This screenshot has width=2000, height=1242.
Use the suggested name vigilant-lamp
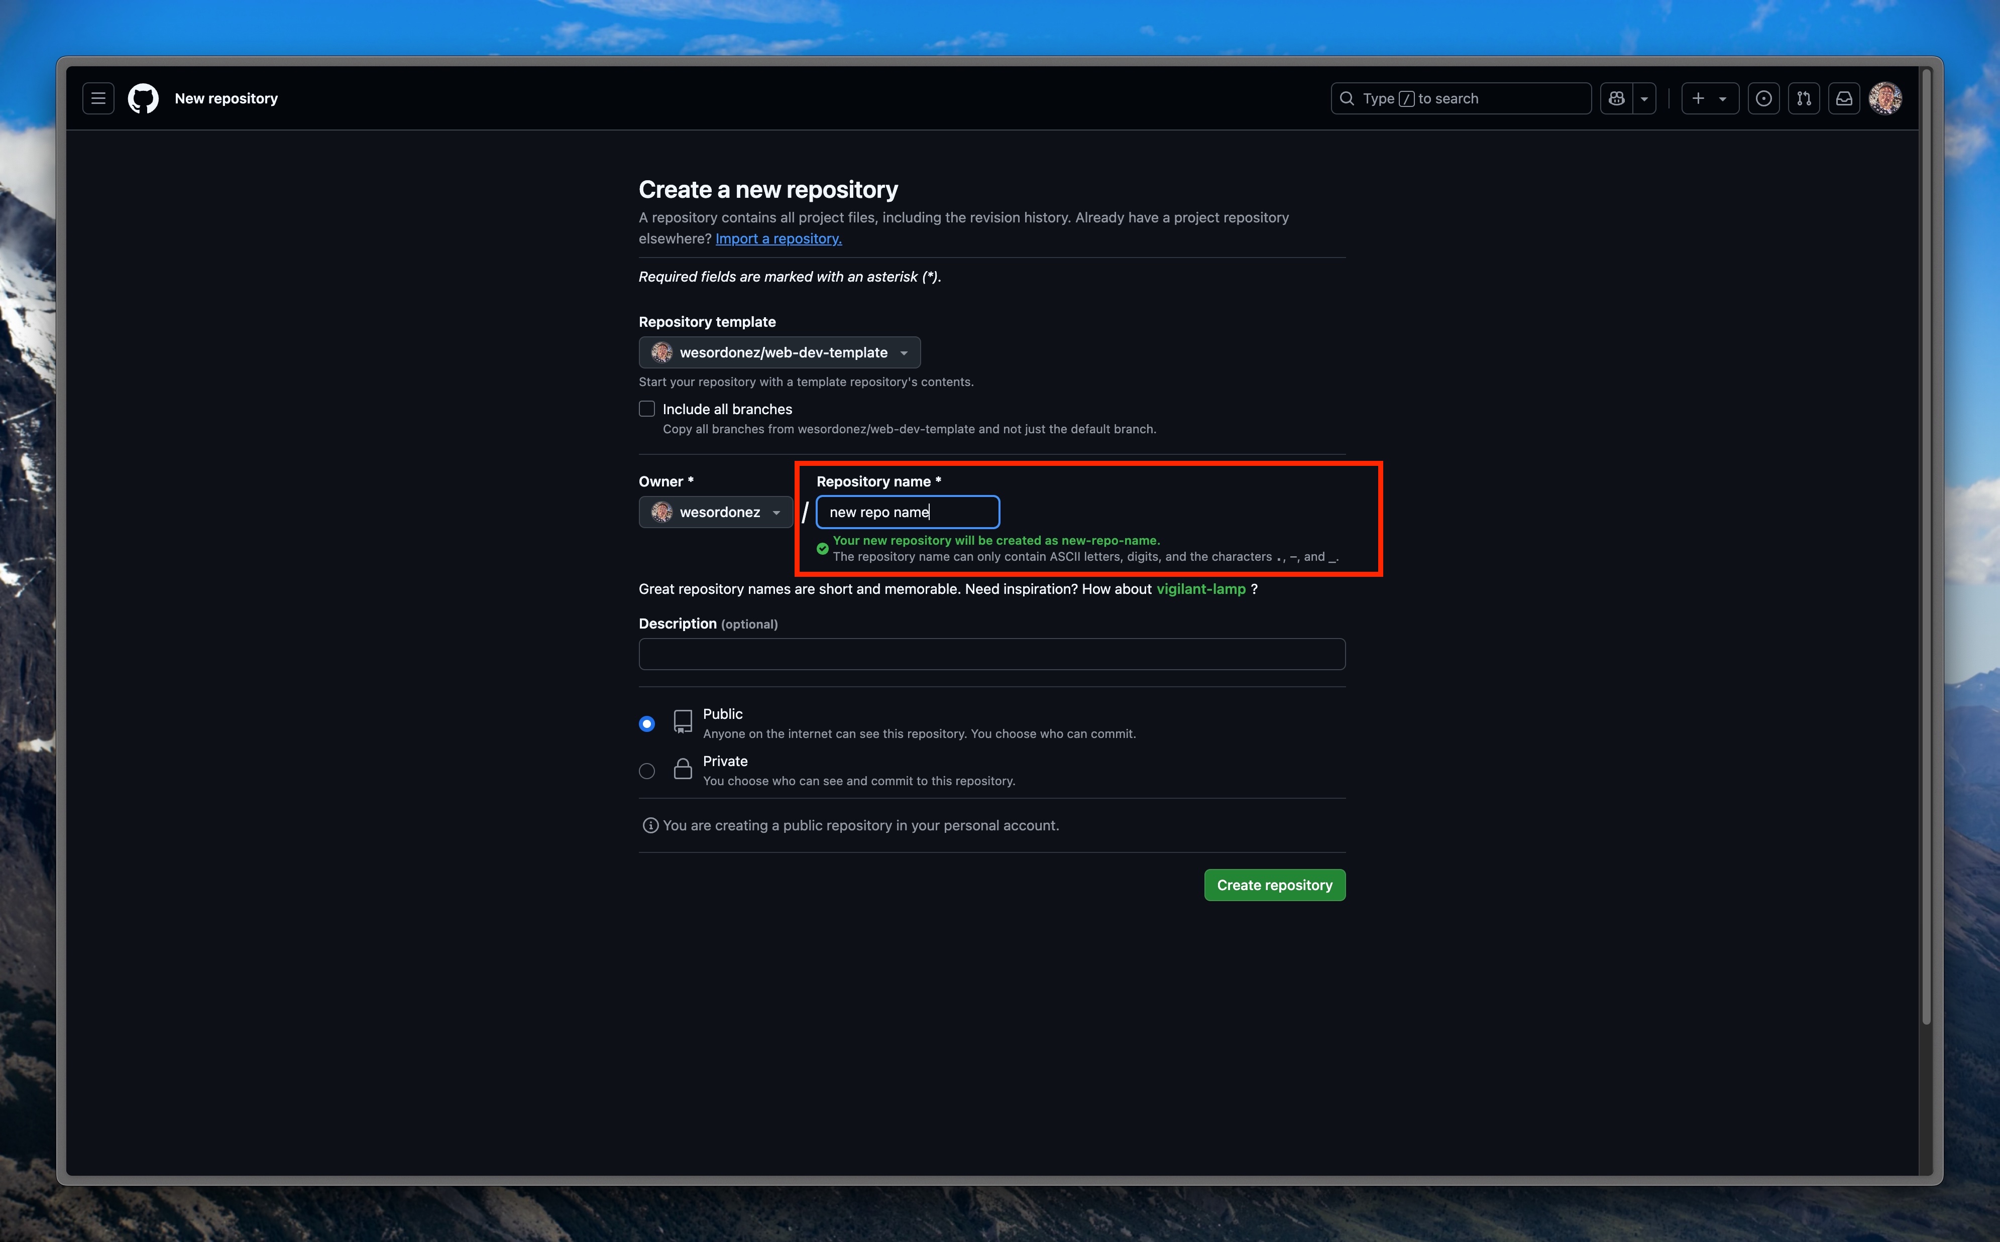pos(1200,589)
